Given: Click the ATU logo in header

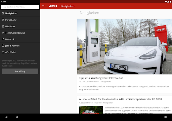Looking at the screenshot, I should 53,6.
